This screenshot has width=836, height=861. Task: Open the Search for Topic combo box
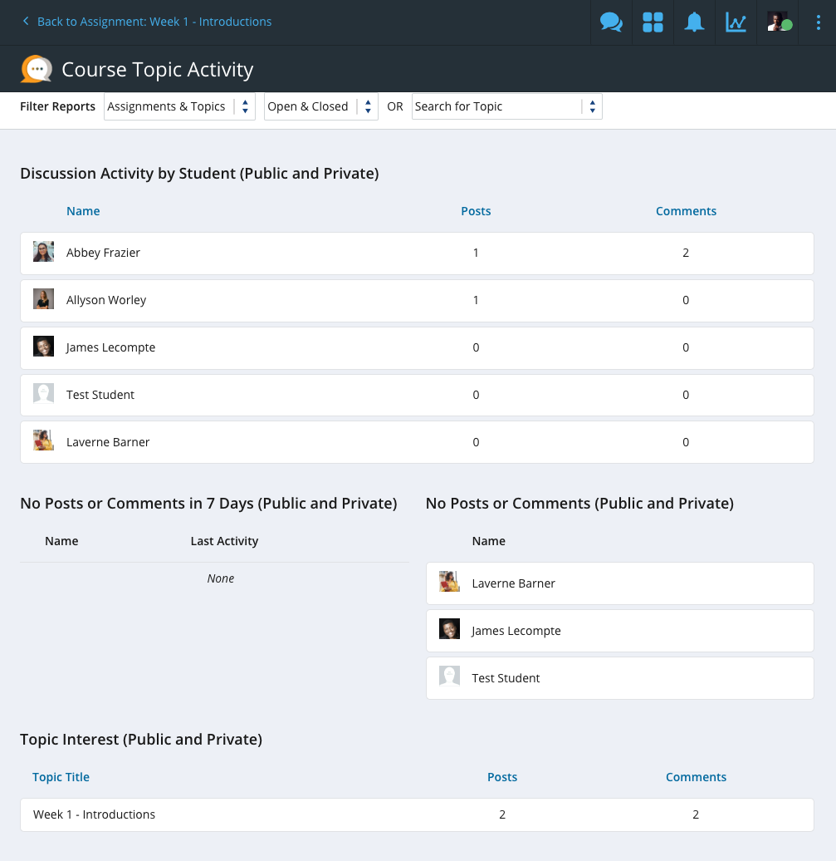tap(506, 106)
